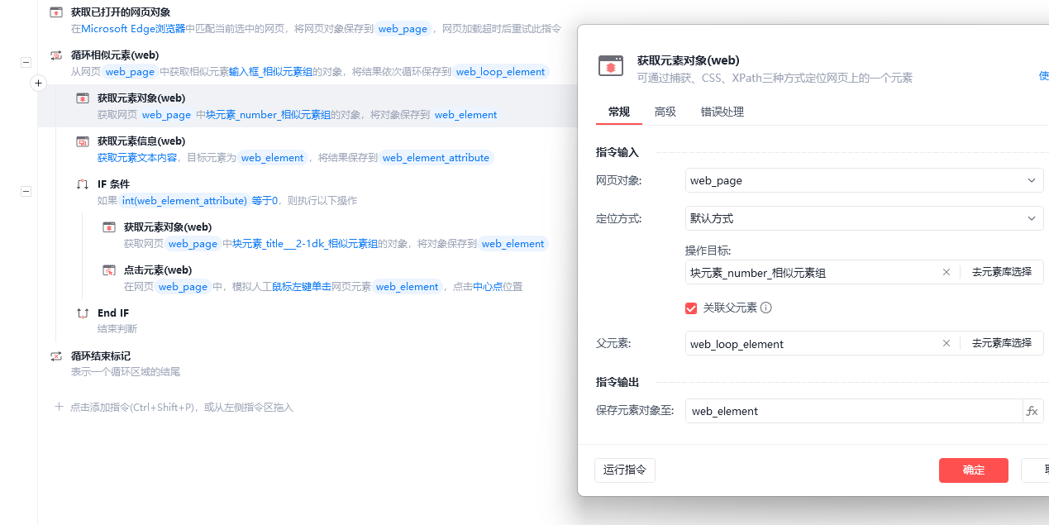1049x525 pixels.
Task: Click the 循环结束标记 step icon
Action: [55, 356]
